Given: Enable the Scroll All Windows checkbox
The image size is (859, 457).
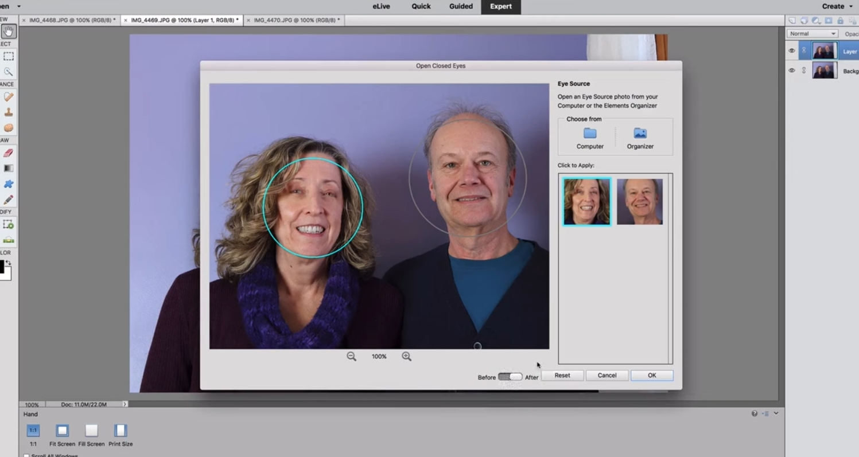Looking at the screenshot, I should 26,456.
